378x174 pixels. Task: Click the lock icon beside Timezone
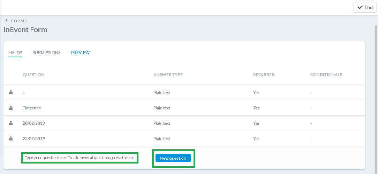10,108
